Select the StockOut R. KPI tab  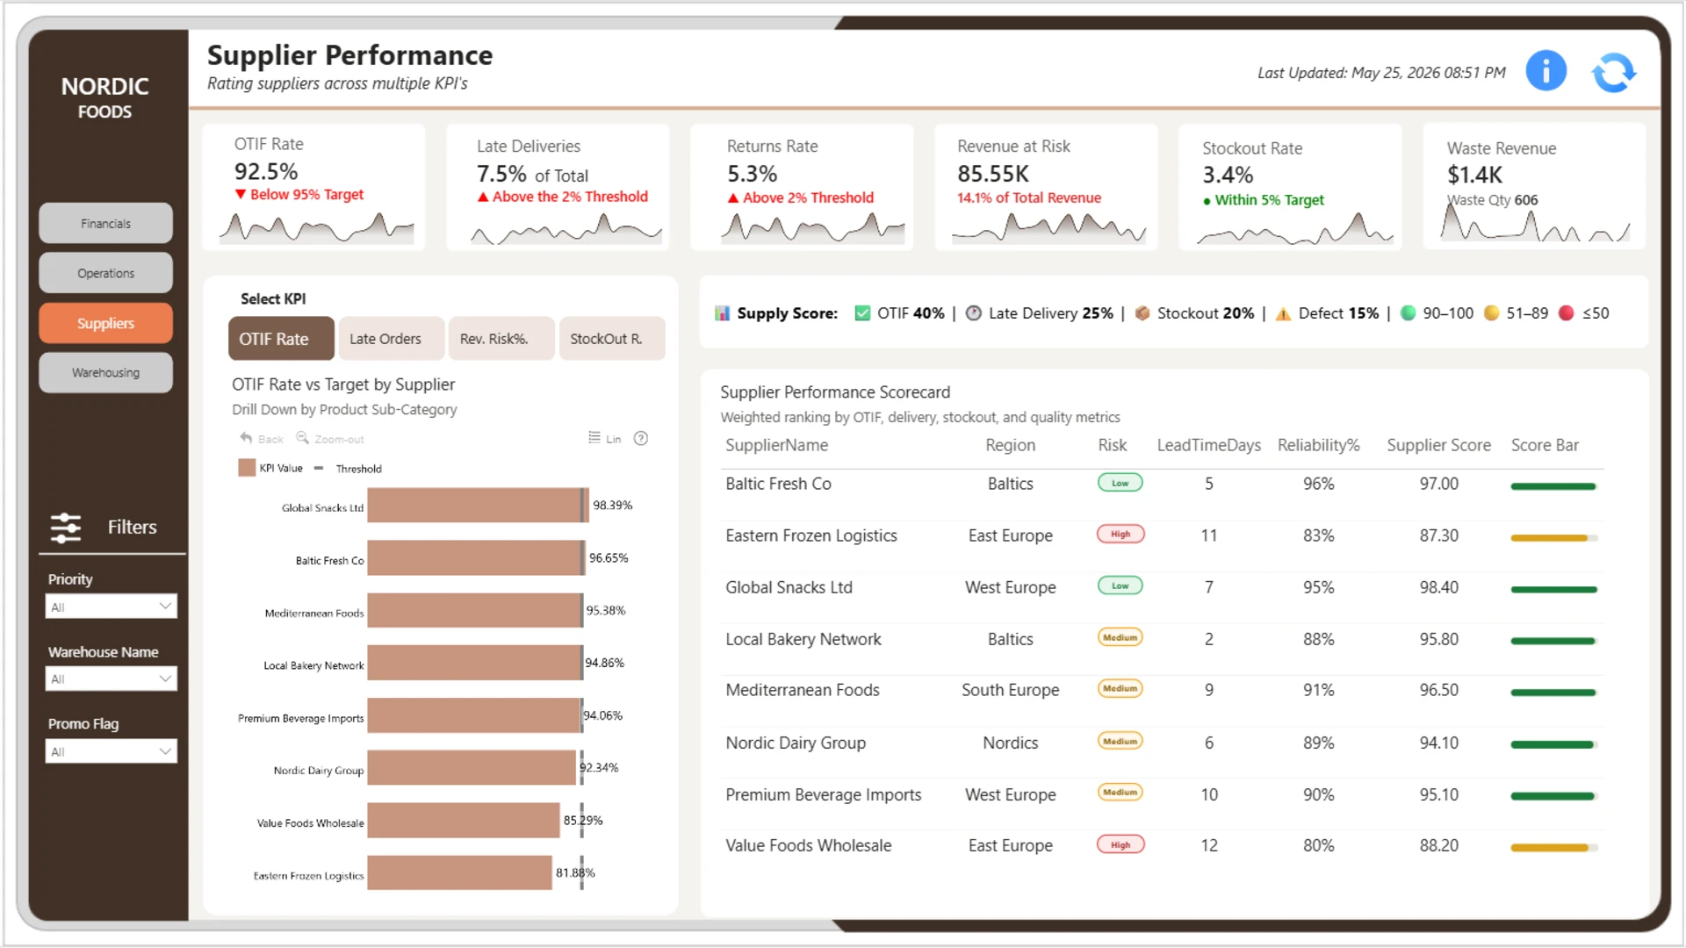[x=612, y=339]
